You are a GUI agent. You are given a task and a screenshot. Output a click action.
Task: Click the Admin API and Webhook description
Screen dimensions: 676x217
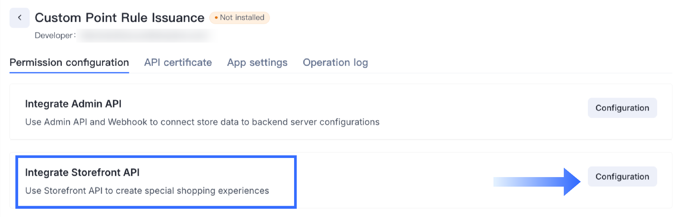coord(202,122)
